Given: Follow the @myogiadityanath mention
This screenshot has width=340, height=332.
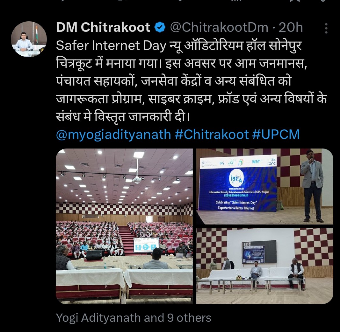Looking at the screenshot, I should [x=113, y=135].
